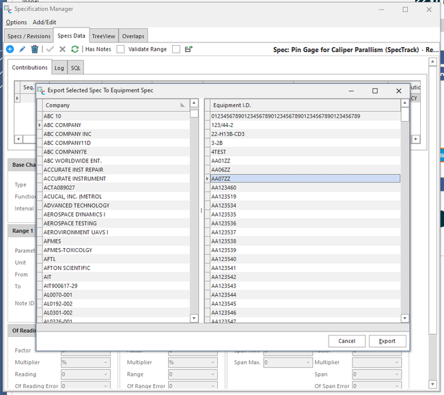This screenshot has height=395, width=444.
Task: Open the Options menu
Action: pos(16,23)
